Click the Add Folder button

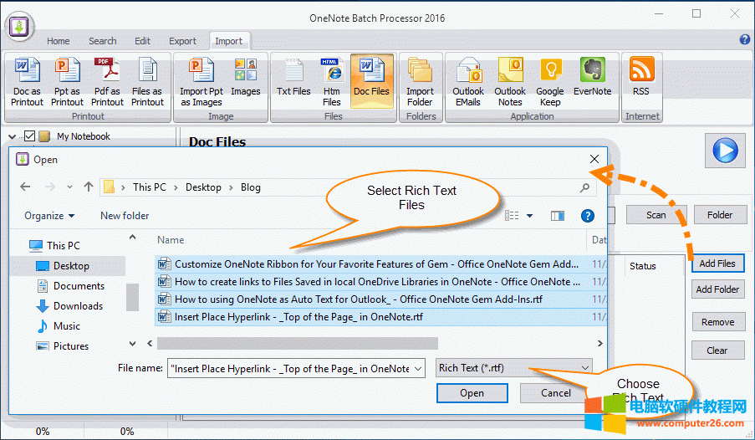pos(717,289)
